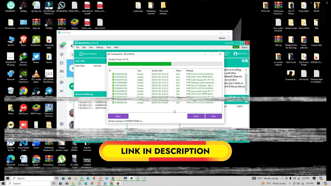Open Leads data folder on desktop
331x186 pixels.
click(138, 7)
